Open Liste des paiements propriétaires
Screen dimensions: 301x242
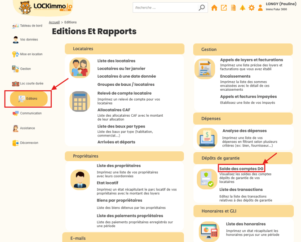(x=130, y=216)
